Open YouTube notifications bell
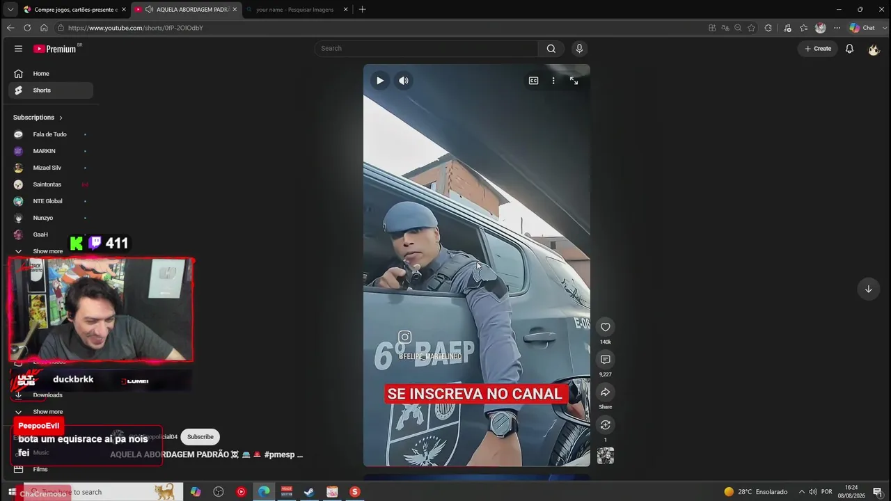 tap(849, 49)
